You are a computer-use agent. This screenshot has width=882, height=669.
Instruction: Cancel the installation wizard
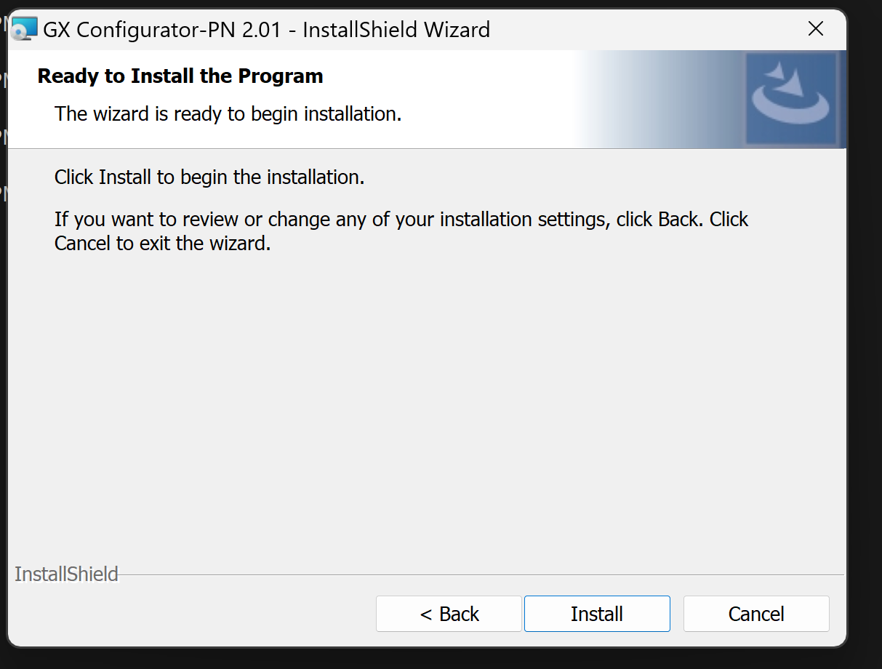(x=756, y=614)
